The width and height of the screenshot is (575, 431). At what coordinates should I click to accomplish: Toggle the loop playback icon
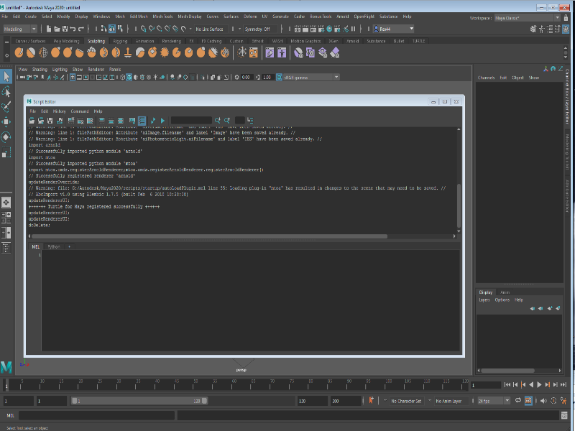[517, 401]
